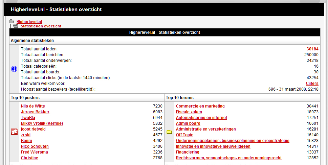Open Administratie en verzekeringen forum

pos(206,129)
